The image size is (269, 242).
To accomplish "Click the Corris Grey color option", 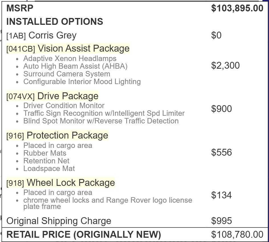I will (x=52, y=35).
